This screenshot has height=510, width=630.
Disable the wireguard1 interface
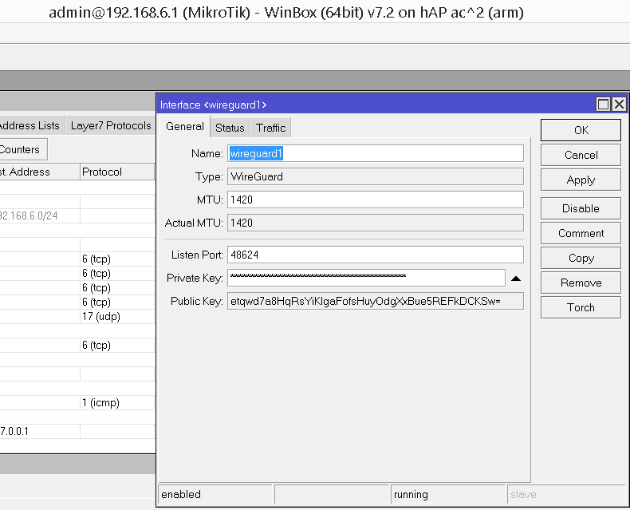click(x=581, y=208)
